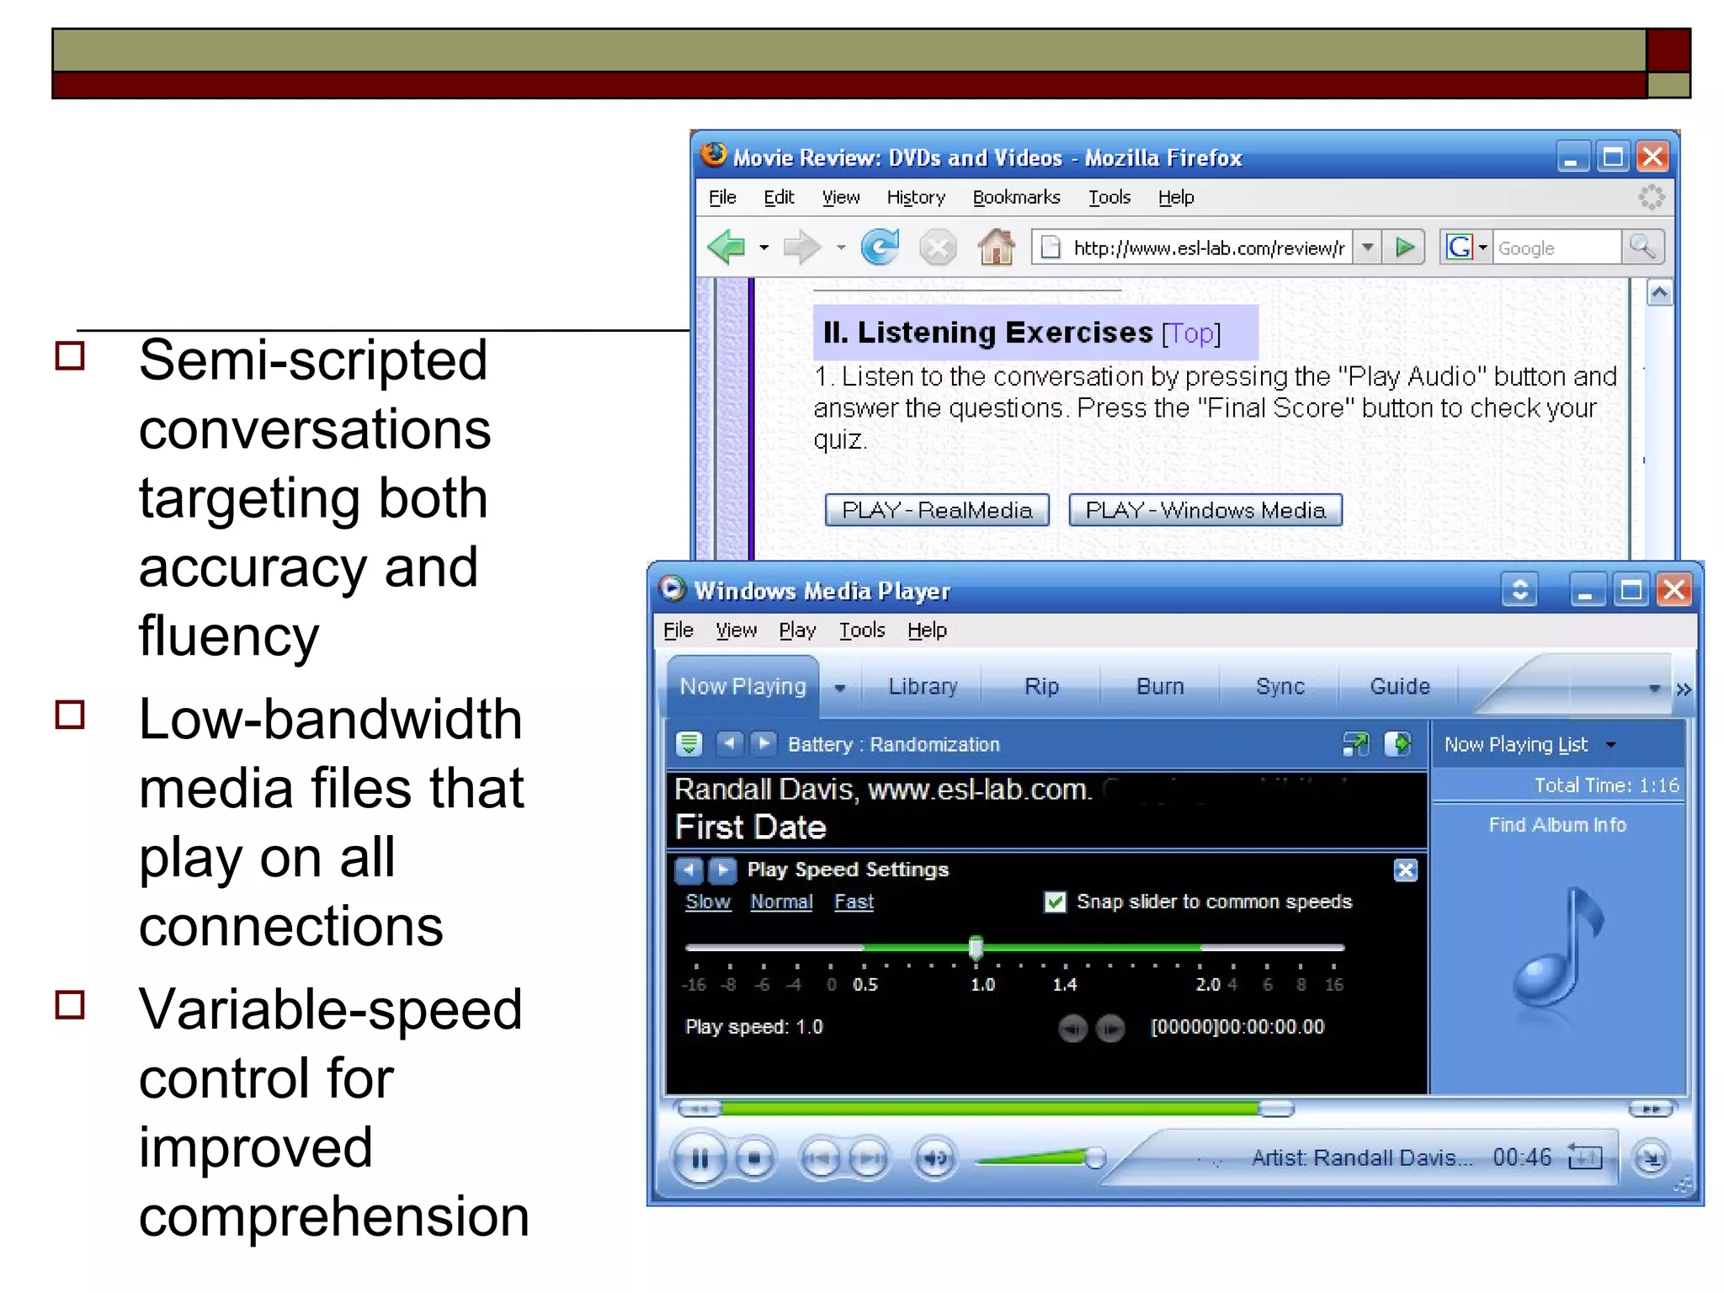Viewport: 1724px width, 1293px height.
Task: Go to previous enhancement settings panel
Action: point(689,870)
